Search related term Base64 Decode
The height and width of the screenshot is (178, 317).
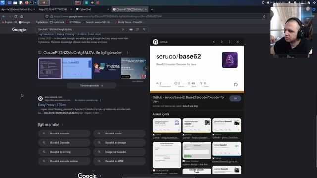64,143
